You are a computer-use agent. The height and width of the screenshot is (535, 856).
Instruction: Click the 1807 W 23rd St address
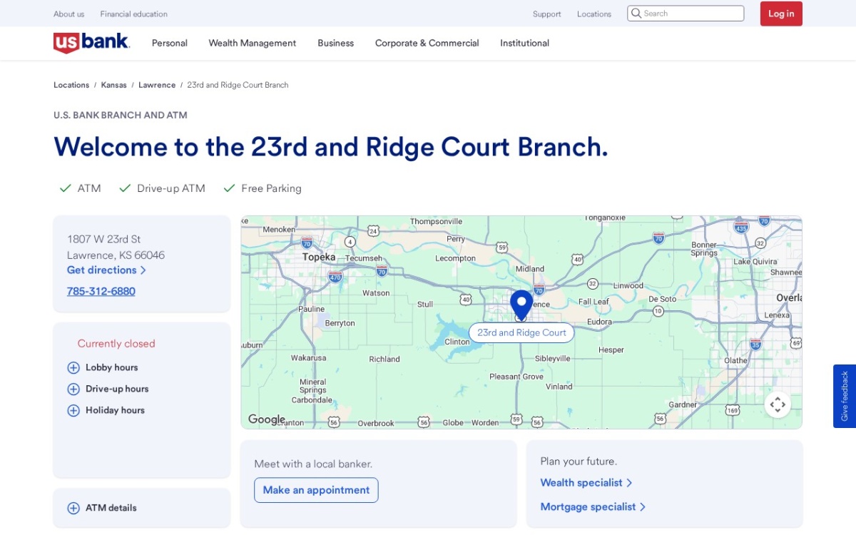[x=104, y=239]
